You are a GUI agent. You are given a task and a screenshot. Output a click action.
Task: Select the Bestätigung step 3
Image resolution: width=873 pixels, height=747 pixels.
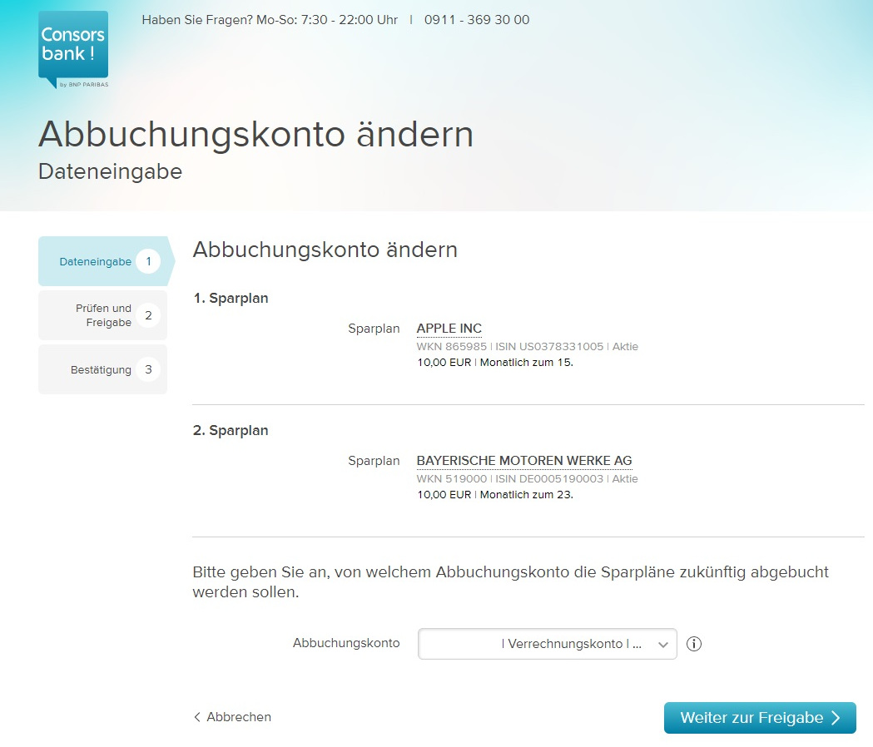tap(103, 369)
